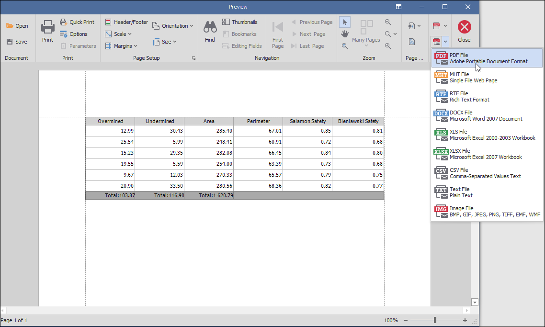Viewport: 545px width, 327px height.
Task: Activate the Pointer selection tool
Action: pos(344,22)
